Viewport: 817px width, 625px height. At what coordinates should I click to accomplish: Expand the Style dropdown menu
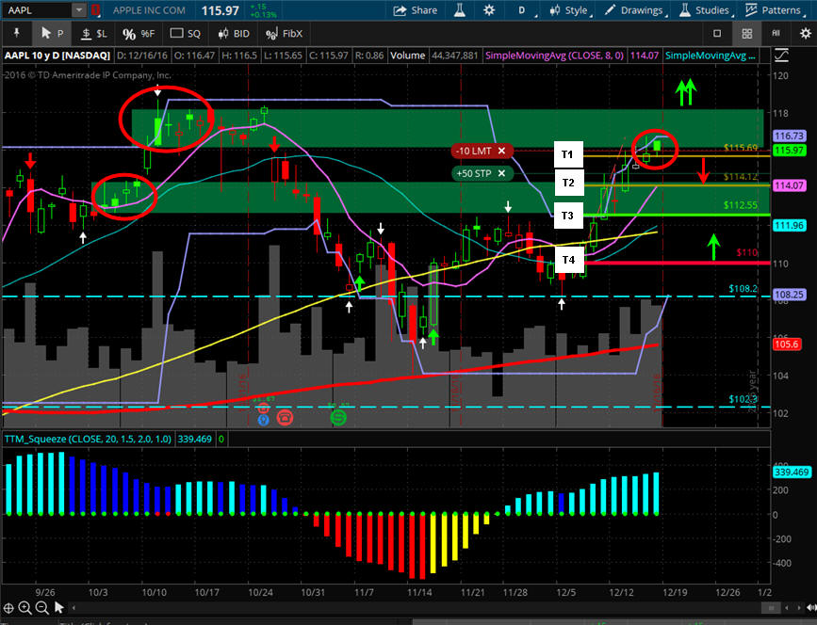coord(572,10)
